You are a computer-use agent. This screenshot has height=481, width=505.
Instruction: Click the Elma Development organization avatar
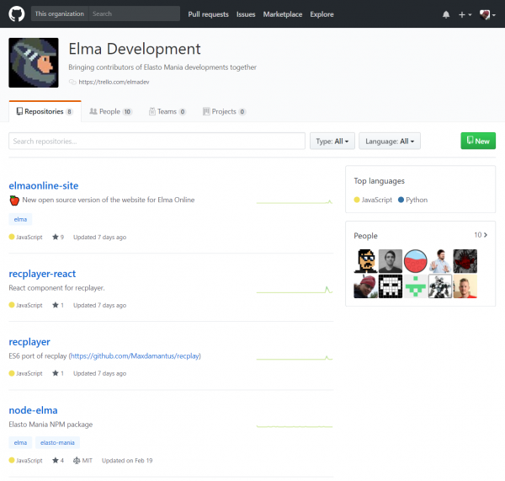point(33,62)
